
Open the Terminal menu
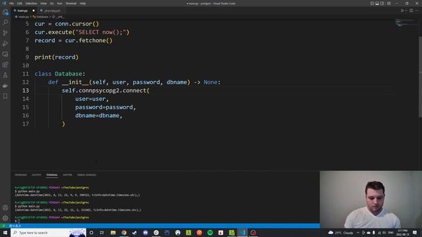pos(71,3)
